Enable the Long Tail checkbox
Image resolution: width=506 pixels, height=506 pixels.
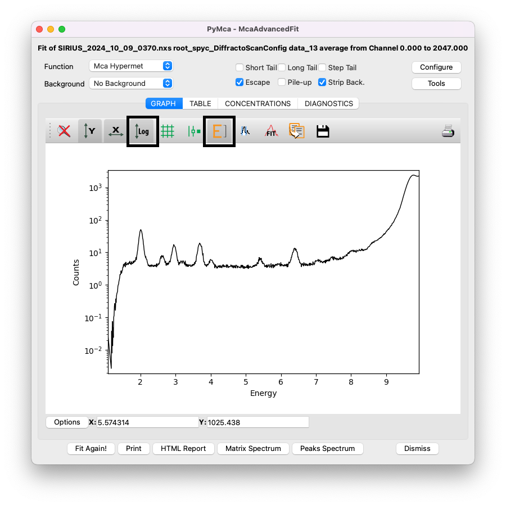click(282, 67)
